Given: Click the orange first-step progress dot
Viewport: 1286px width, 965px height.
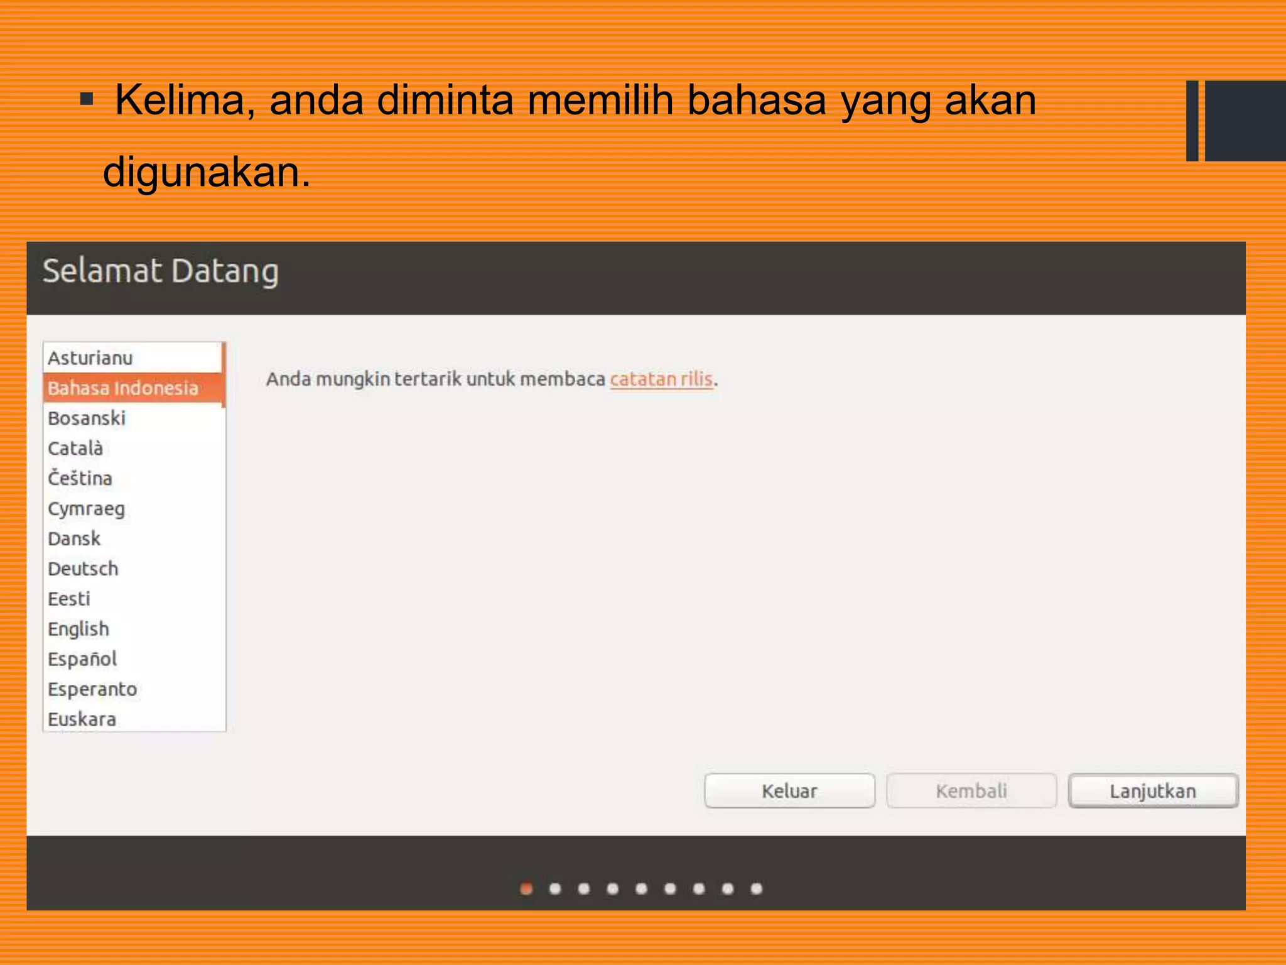Looking at the screenshot, I should (x=526, y=888).
